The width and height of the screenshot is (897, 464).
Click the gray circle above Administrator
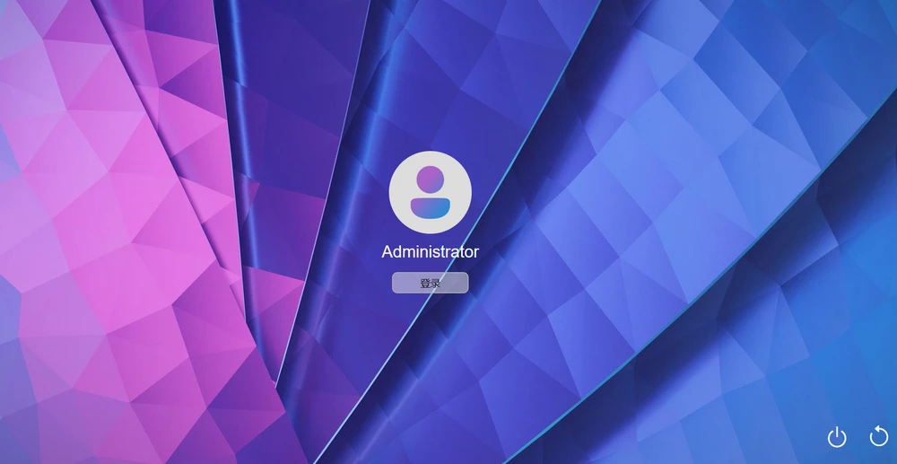tap(430, 192)
